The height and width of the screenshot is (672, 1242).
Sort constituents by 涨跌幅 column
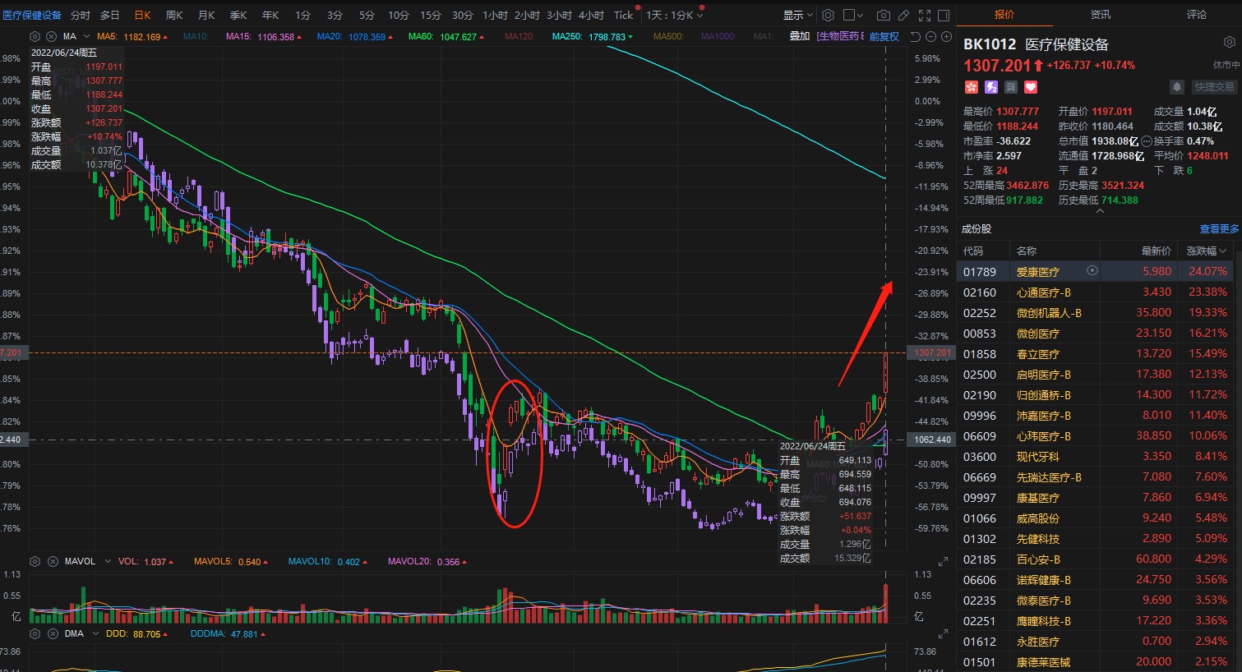(x=1207, y=251)
